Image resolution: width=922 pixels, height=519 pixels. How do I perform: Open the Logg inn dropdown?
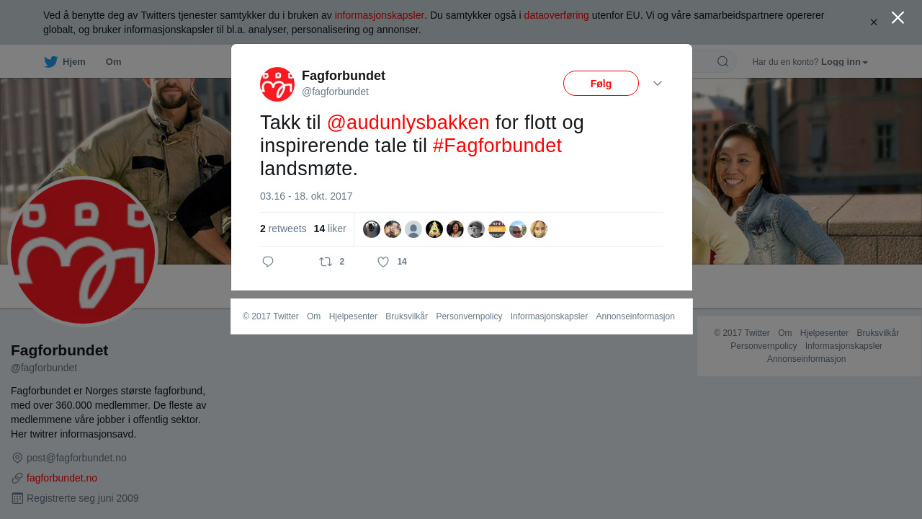(x=844, y=62)
